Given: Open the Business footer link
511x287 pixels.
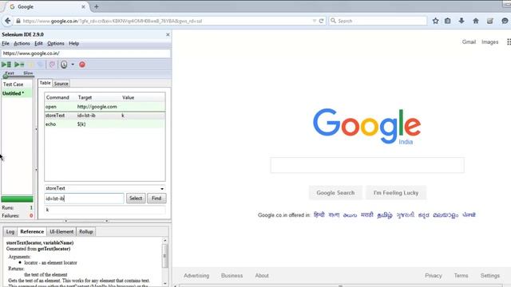Looking at the screenshot, I should click(232, 276).
